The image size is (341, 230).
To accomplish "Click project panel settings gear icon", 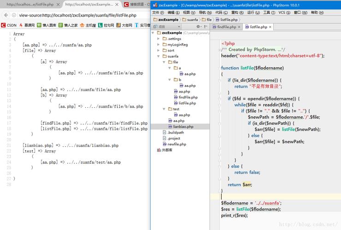I will click(198, 27).
